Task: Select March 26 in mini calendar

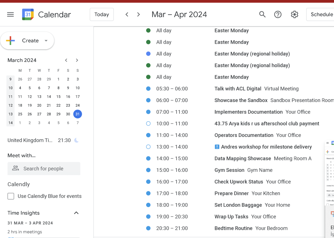Action: click(30, 114)
